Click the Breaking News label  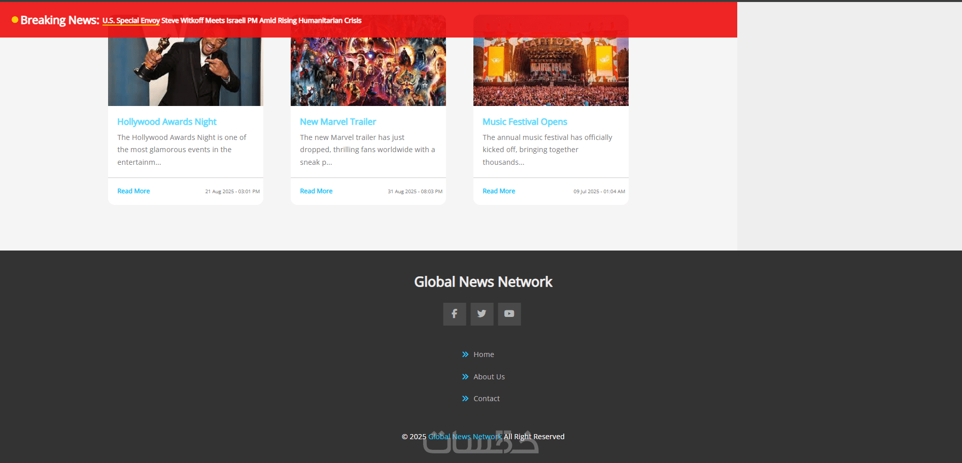[60, 20]
